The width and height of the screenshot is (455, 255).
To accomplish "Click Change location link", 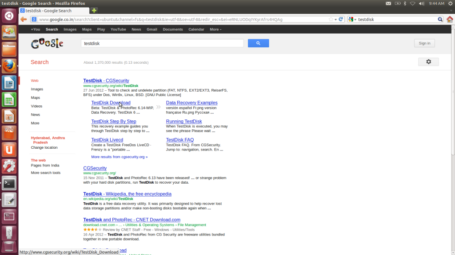I will pos(44,147).
